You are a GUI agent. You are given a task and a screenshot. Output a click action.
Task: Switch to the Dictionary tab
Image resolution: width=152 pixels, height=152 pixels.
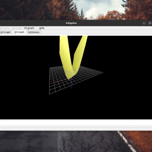(34, 32)
